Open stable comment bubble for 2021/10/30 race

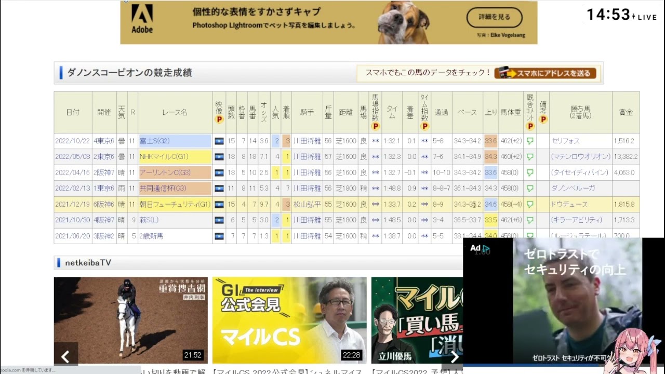[x=530, y=220]
